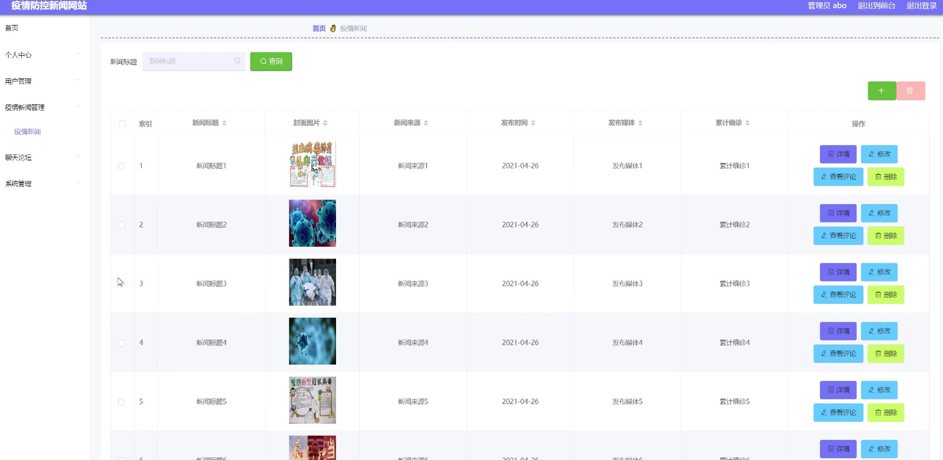
Task: Click 管理员 abo account label
Action: (827, 6)
